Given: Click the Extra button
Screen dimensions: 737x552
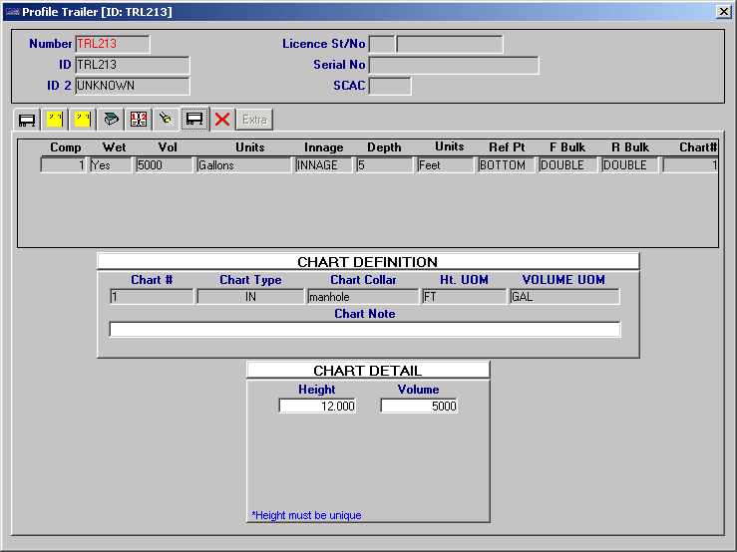Looking at the screenshot, I should pyautogui.click(x=254, y=120).
